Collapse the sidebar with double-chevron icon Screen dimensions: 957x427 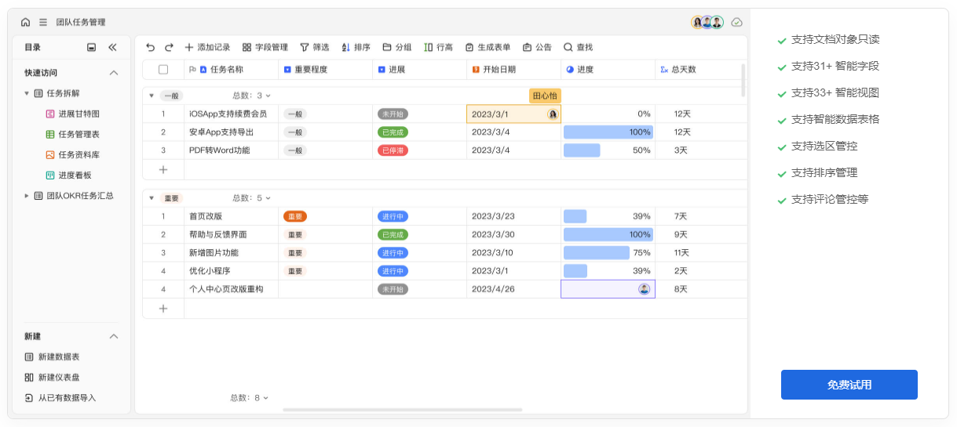coord(112,48)
